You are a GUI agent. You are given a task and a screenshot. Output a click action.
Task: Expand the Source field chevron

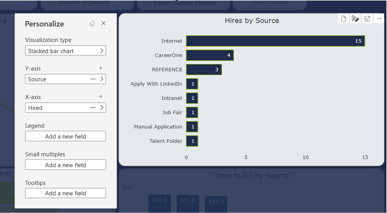pyautogui.click(x=102, y=79)
